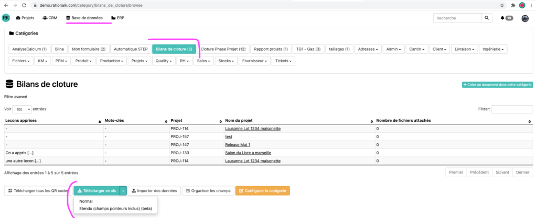Click the search magnifier icon button
537x218 pixels.
[487, 18]
